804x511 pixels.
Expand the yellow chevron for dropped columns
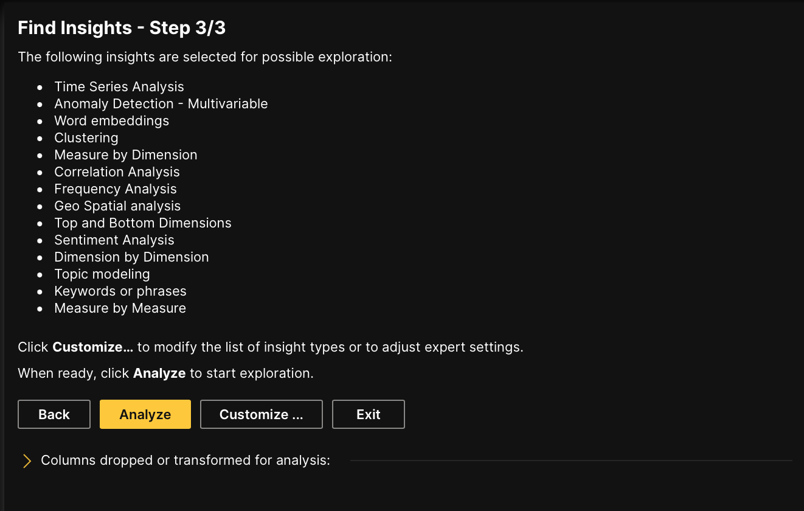coord(27,461)
